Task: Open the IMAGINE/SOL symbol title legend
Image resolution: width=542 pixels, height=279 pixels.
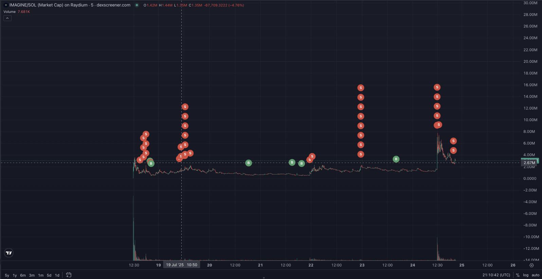Action: tap(70, 5)
